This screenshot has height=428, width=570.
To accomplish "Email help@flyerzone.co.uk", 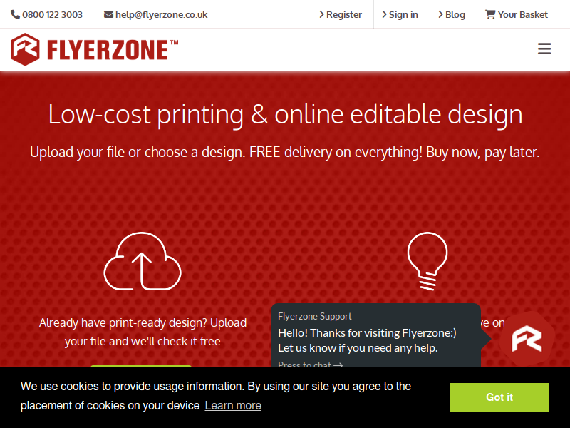I will [162, 14].
